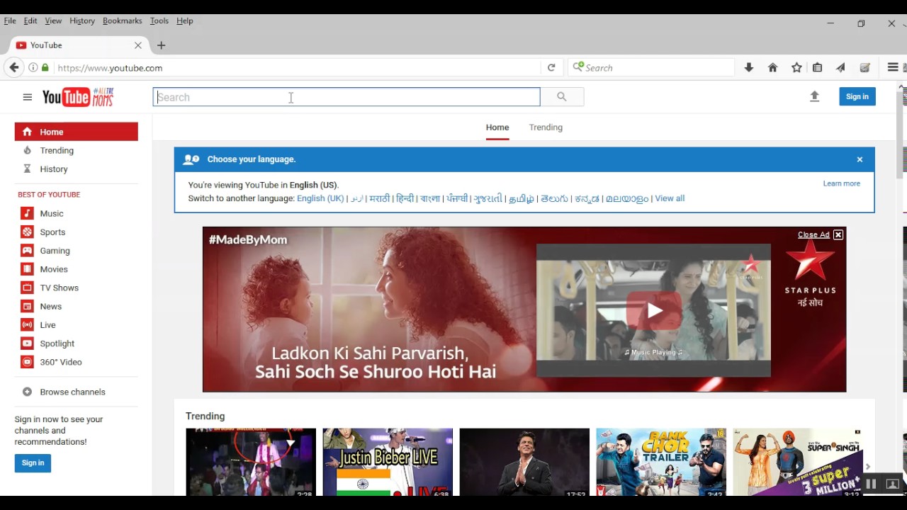Viewport: 907px width, 510px height.
Task: Open the Tools menu
Action: 159,21
